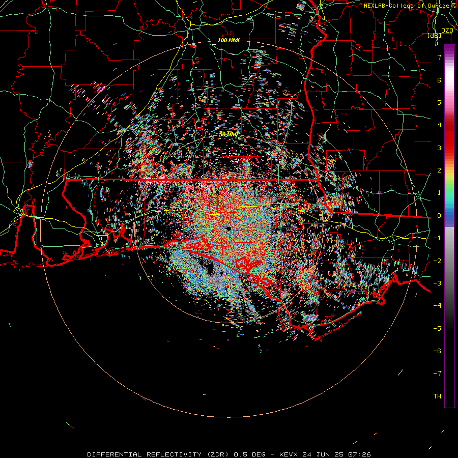Select the 1 value on the dB scale

[x=439, y=193]
